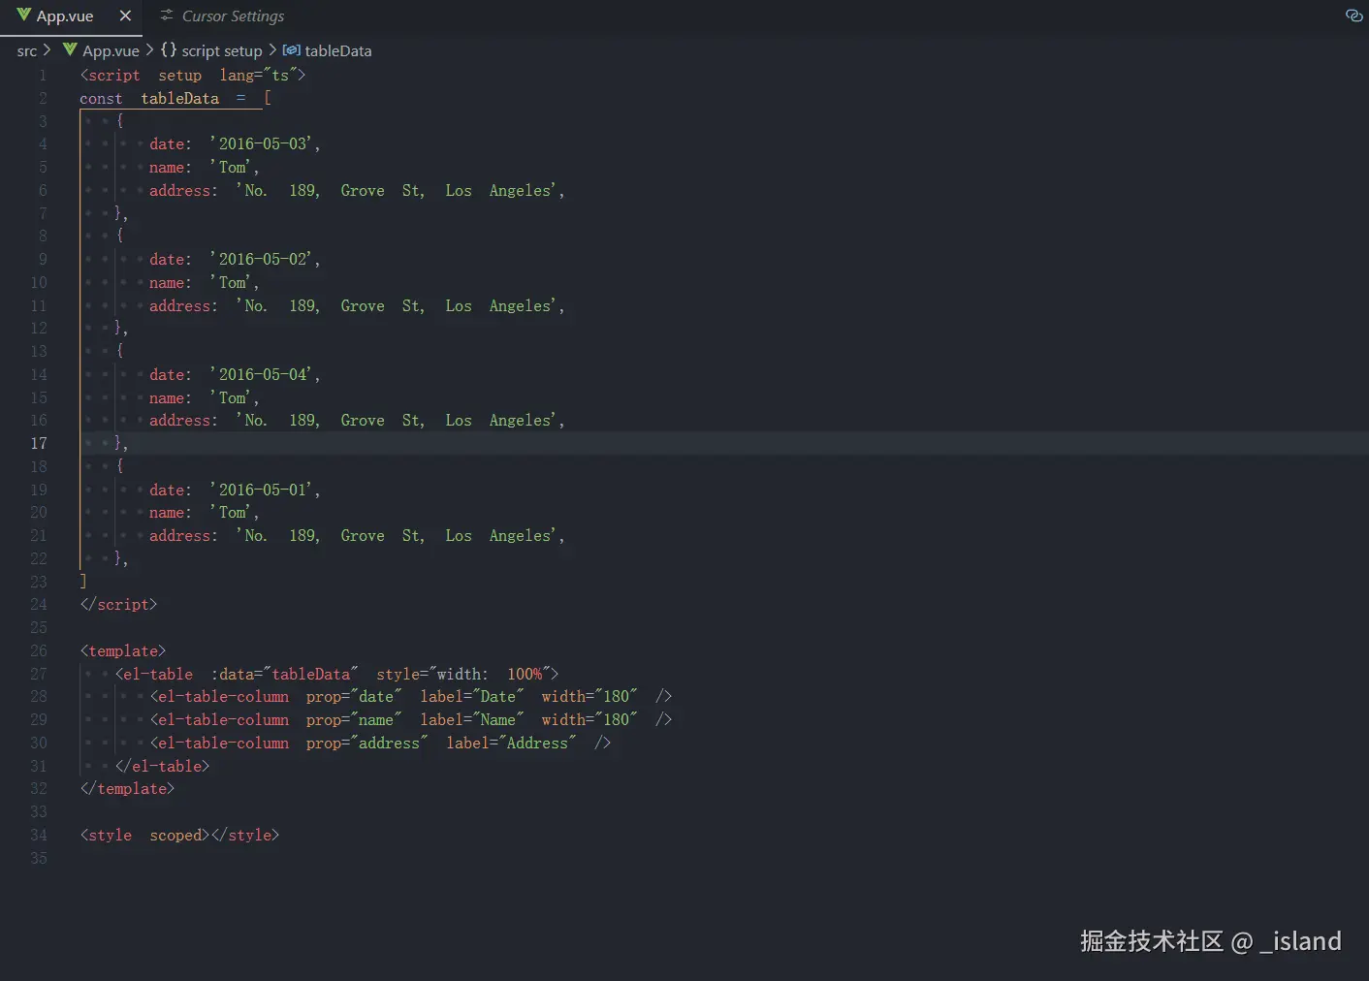
Task: Click the Vue logo icon on App.vue tab
Action: [x=24, y=16]
